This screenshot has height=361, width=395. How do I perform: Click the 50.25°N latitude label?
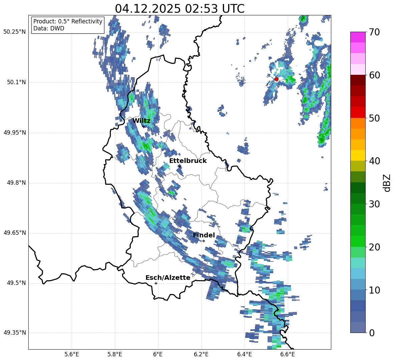click(15, 32)
